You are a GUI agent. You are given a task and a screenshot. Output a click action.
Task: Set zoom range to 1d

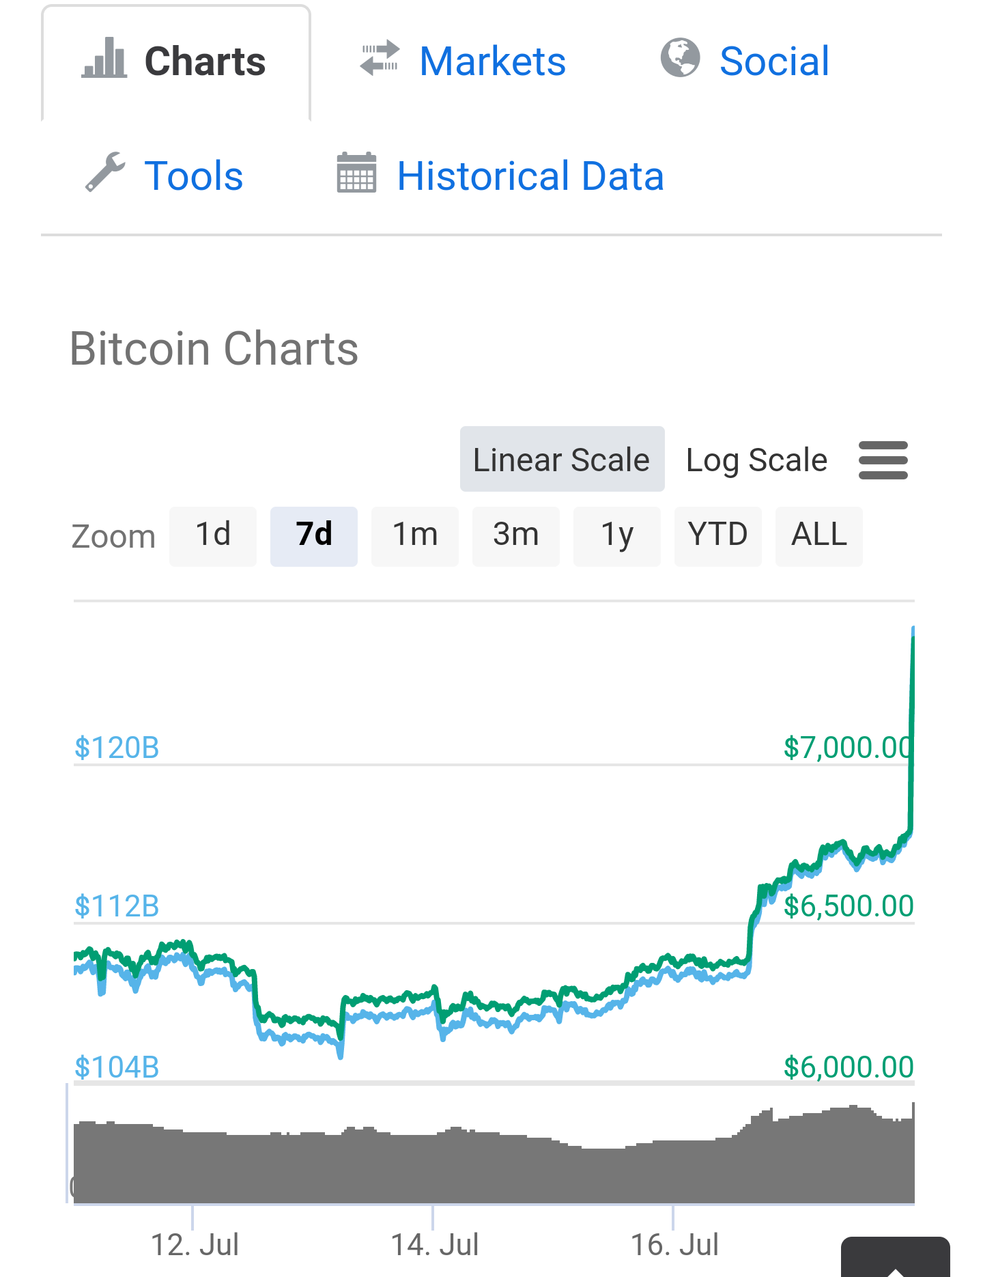(x=213, y=536)
